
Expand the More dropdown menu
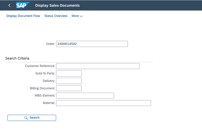77,16
